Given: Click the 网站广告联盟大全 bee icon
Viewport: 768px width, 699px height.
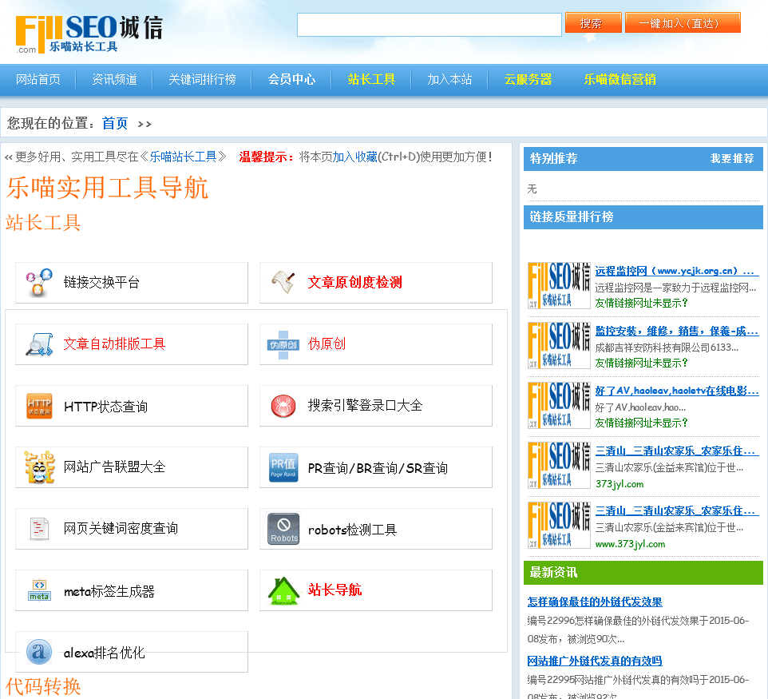Looking at the screenshot, I should (39, 467).
